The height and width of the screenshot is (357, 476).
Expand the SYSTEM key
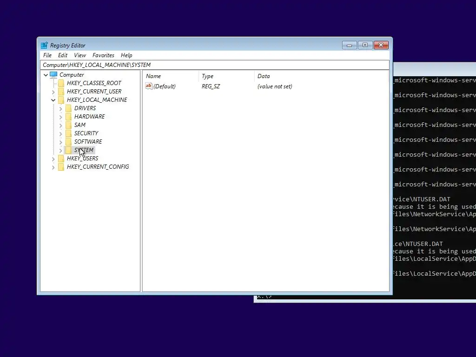coord(61,150)
